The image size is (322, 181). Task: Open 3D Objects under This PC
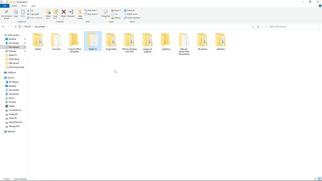click(14, 82)
